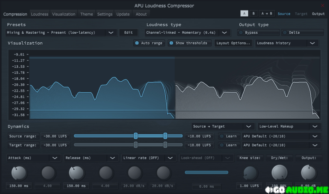Click the first 20.00 dB/s linear rate knob

[134, 173]
